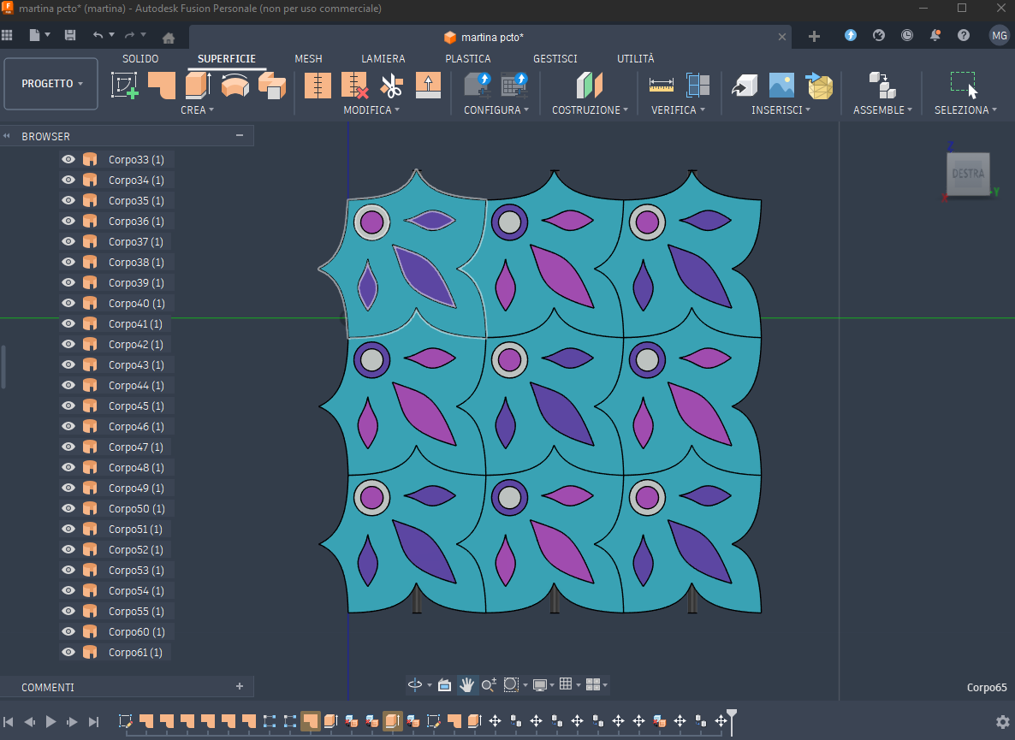Click the Save icon in the toolbar

click(69, 36)
